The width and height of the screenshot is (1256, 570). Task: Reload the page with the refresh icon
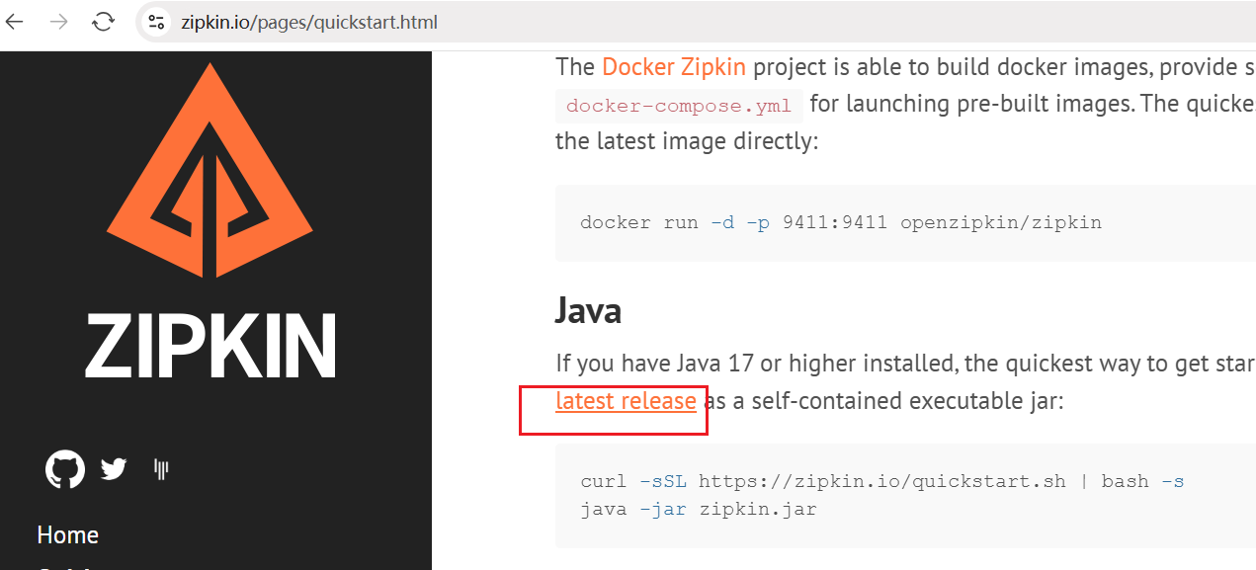[x=103, y=22]
